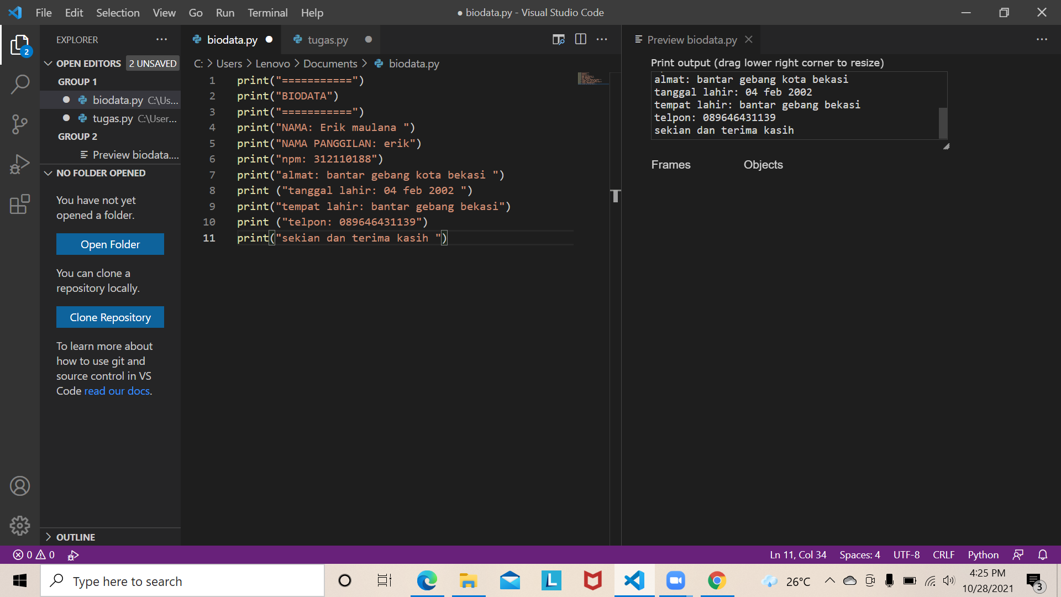1061x597 pixels.
Task: Click the read our docs link
Action: coord(117,391)
